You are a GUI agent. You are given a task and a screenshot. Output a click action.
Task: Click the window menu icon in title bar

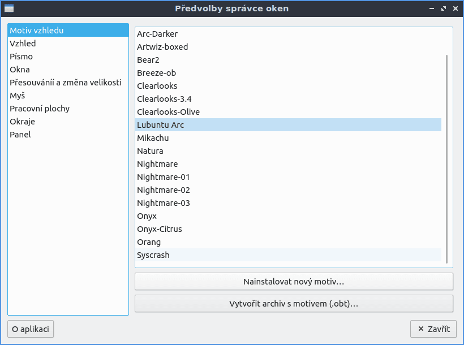point(9,8)
